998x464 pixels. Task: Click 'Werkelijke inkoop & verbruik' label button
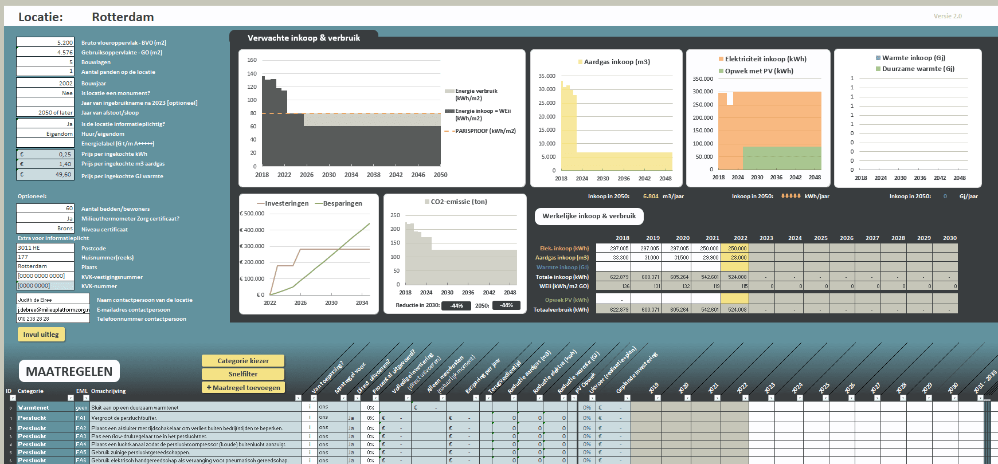tap(589, 217)
